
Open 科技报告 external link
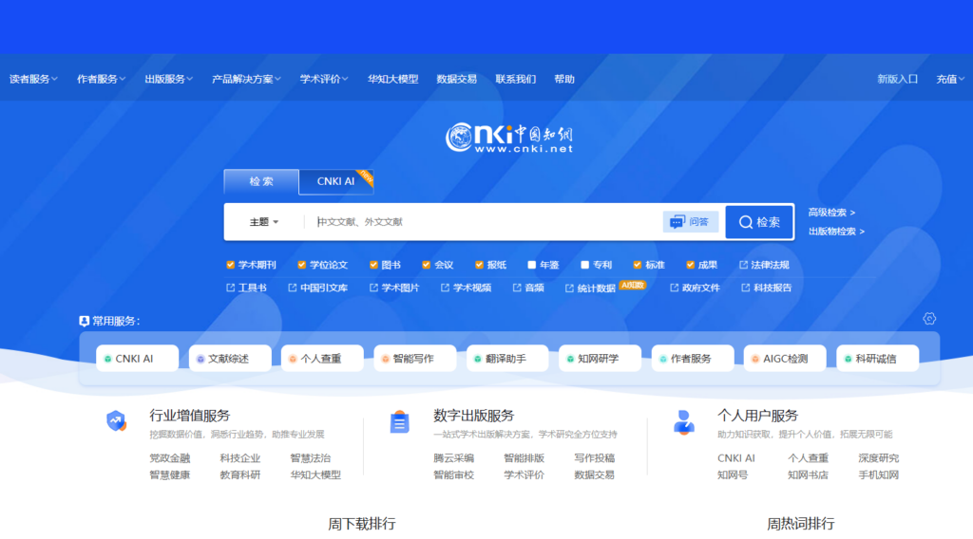click(767, 288)
